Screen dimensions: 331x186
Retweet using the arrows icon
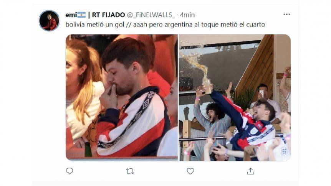point(130,171)
